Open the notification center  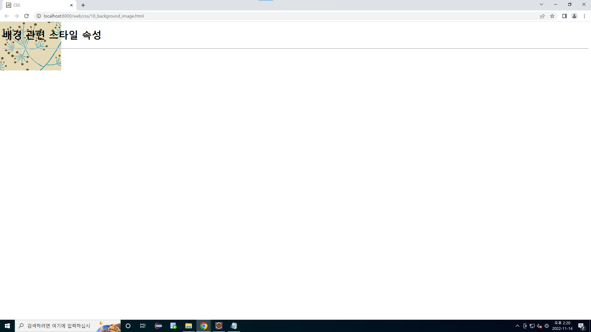581,326
